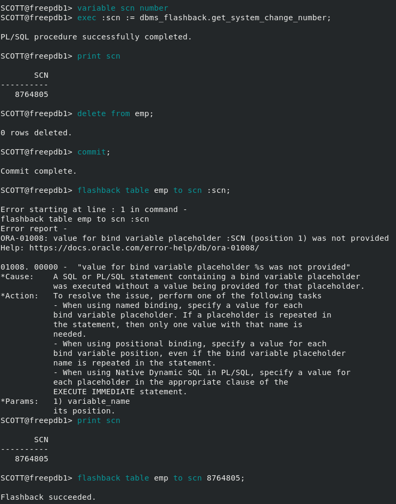Screen dimensions: 396x504
Task: Click 'PL/SQL procedure successfully completed.' message
Action: 96,37
